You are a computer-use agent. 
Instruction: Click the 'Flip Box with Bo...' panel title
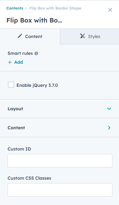tap(34, 20)
